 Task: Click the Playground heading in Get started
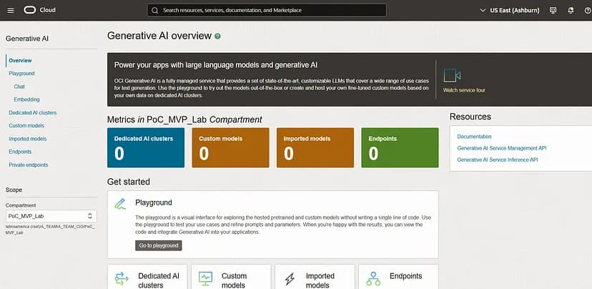click(154, 202)
